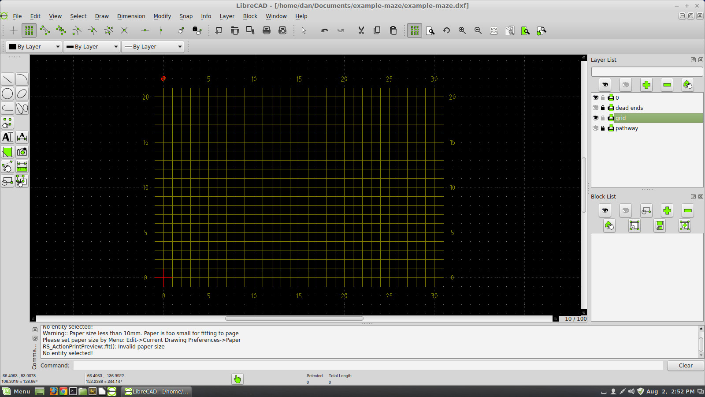This screenshot has width=705, height=397.
Task: Select the Spline curve tool
Action: tap(22, 109)
